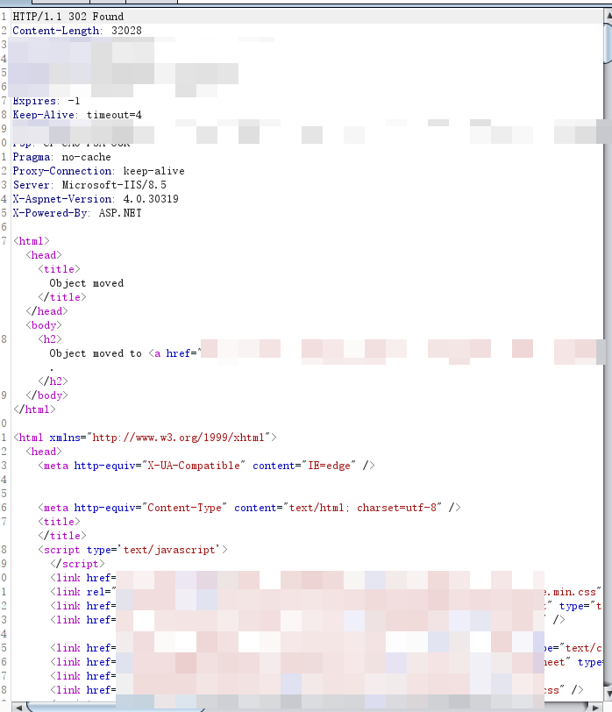Click the closing '</body>' tag

46,395
